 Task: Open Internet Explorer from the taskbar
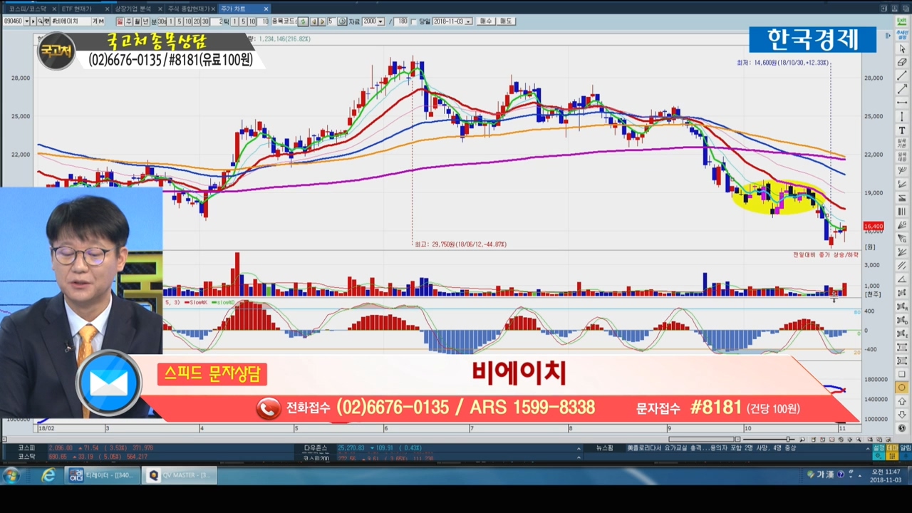(48, 476)
